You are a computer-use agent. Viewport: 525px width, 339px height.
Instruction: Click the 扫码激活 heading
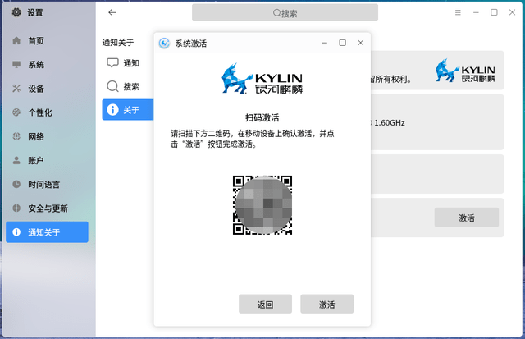coord(262,118)
